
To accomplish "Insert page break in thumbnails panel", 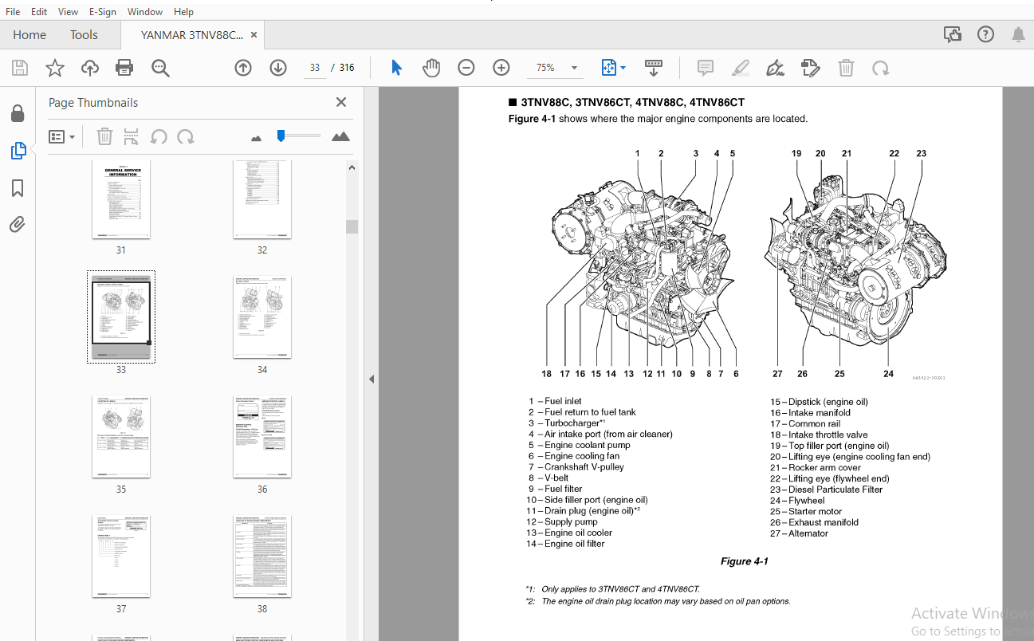I will 132,137.
